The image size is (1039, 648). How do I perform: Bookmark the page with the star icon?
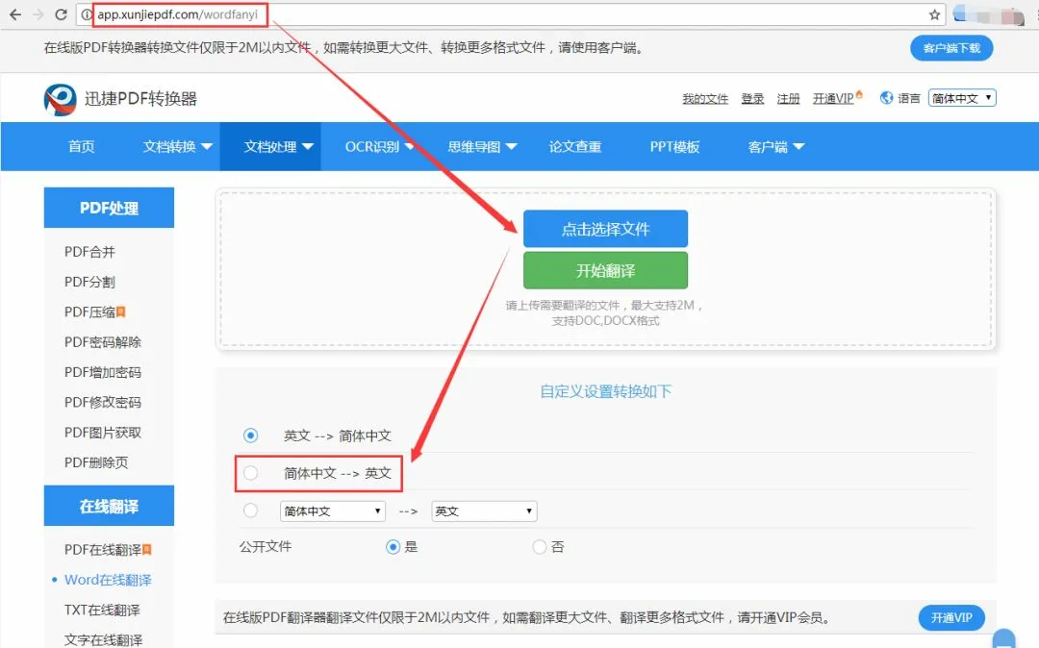point(934,14)
